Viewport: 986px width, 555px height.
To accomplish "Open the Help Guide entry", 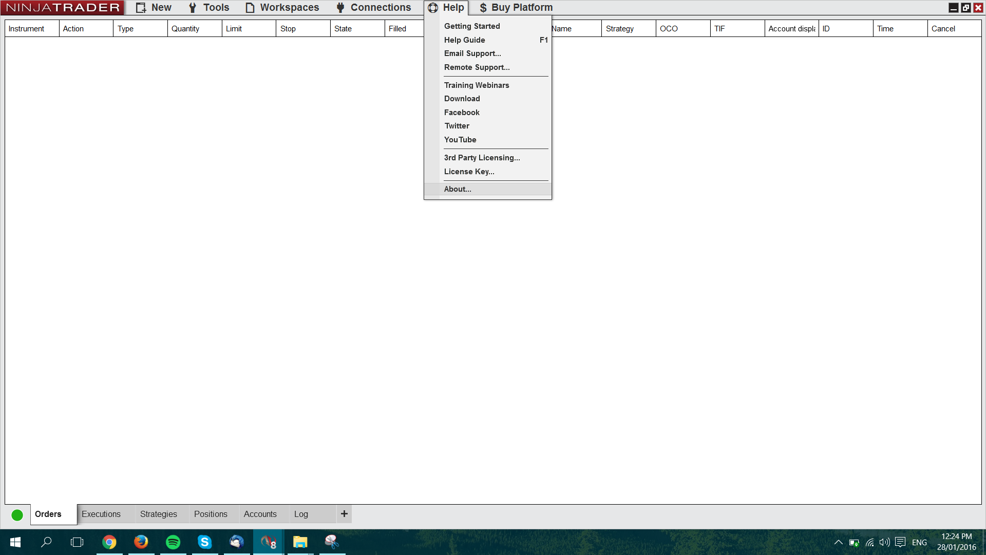I will point(487,40).
